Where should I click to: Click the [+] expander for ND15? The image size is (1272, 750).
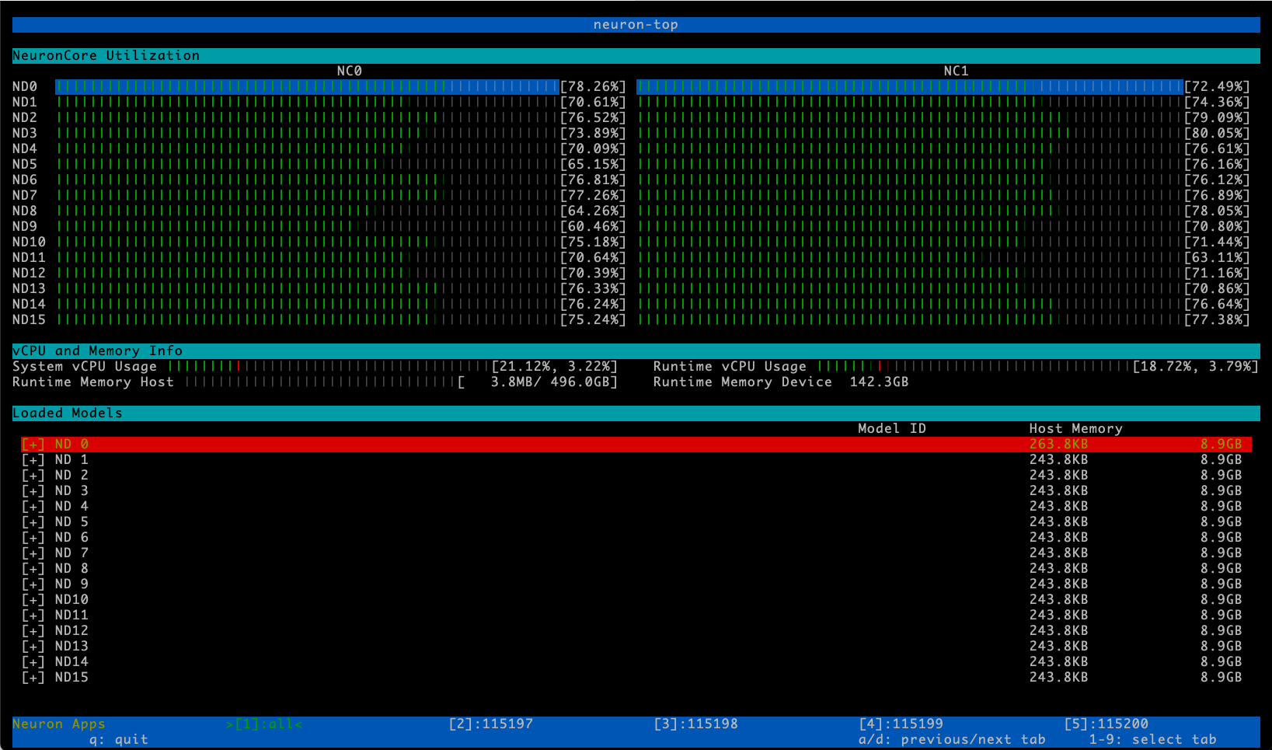pyautogui.click(x=33, y=677)
